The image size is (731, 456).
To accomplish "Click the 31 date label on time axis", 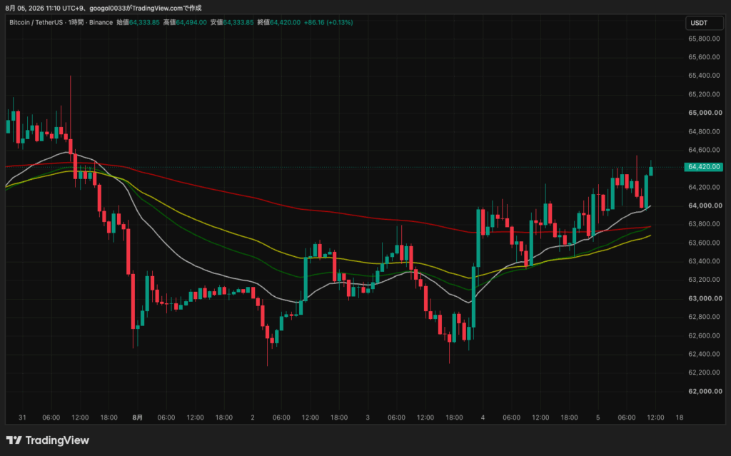I will [22, 417].
